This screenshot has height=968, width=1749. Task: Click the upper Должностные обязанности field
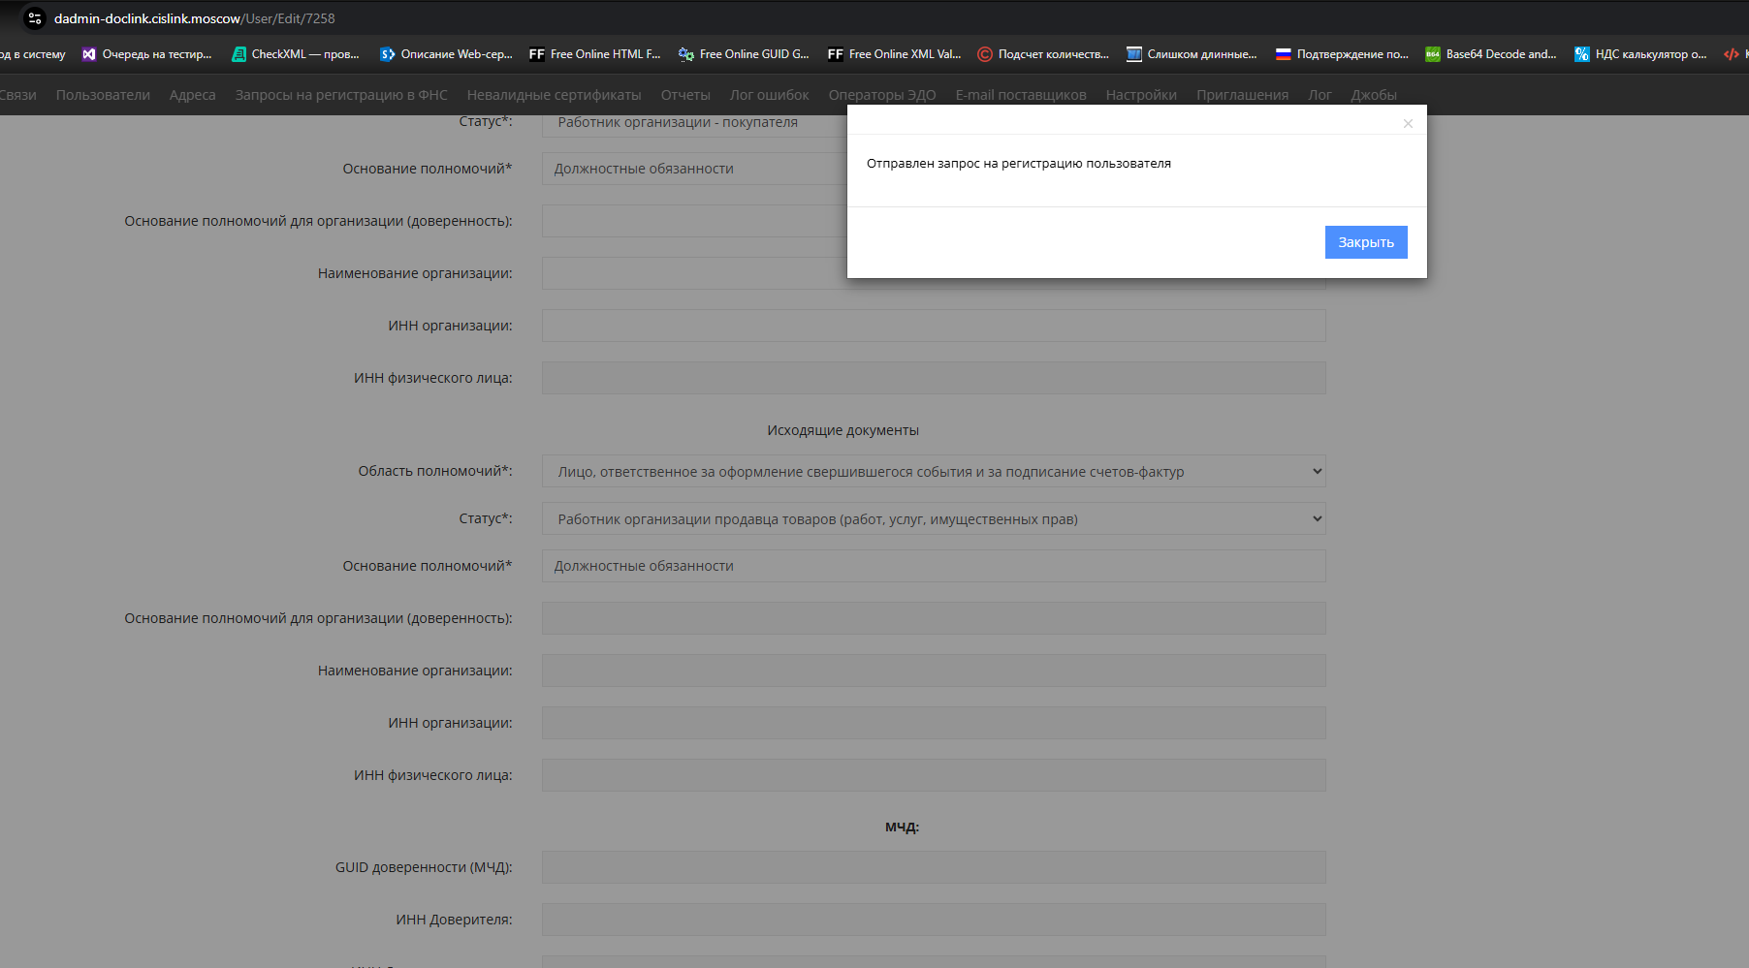click(x=694, y=169)
